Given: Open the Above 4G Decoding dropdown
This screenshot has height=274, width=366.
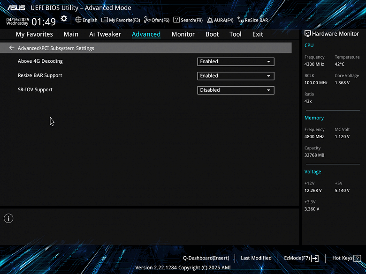Looking at the screenshot, I should click(x=236, y=61).
